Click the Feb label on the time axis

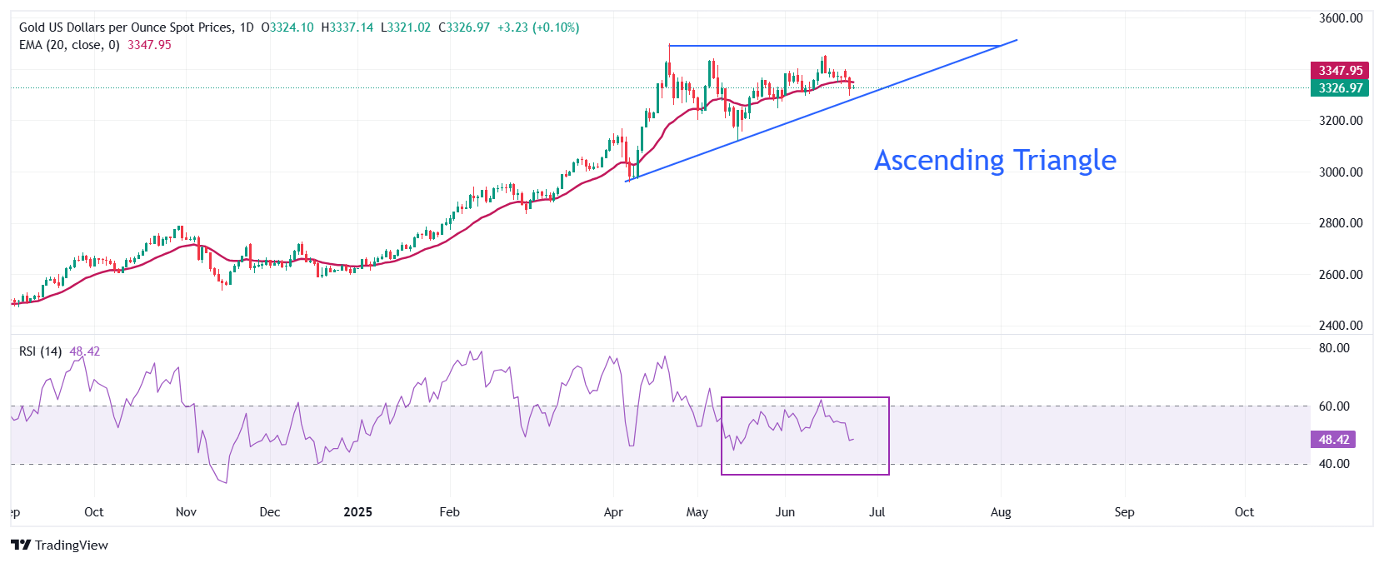pyautogui.click(x=449, y=512)
